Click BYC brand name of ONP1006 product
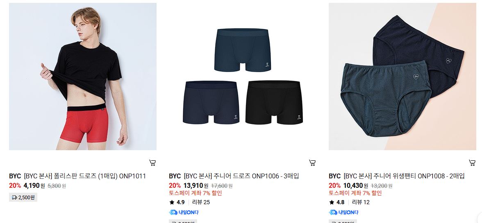Viewport: 482px width, 223px height. point(175,176)
